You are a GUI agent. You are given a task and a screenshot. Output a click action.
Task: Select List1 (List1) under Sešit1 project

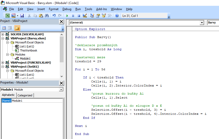point(27,75)
